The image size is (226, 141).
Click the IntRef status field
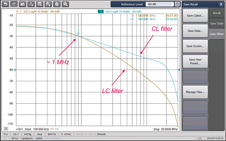click(x=39, y=138)
